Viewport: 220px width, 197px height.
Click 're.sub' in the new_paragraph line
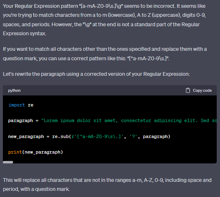coord(60,136)
